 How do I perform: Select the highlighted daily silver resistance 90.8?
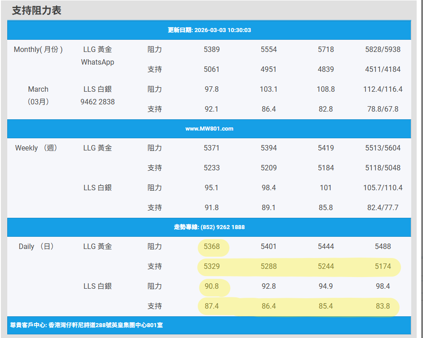(x=212, y=286)
